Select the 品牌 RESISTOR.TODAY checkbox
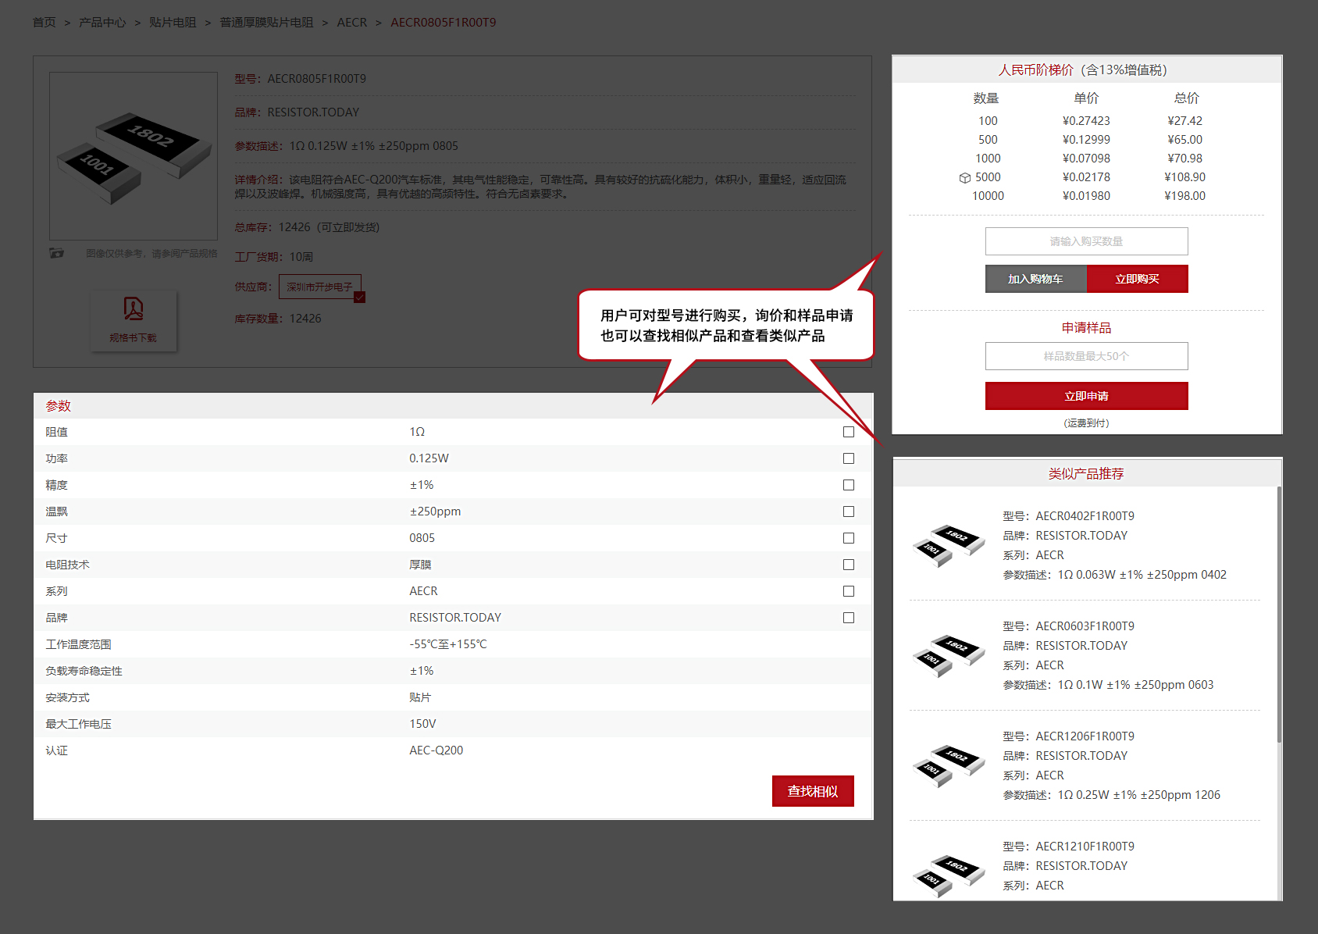The width and height of the screenshot is (1318, 934). [849, 618]
